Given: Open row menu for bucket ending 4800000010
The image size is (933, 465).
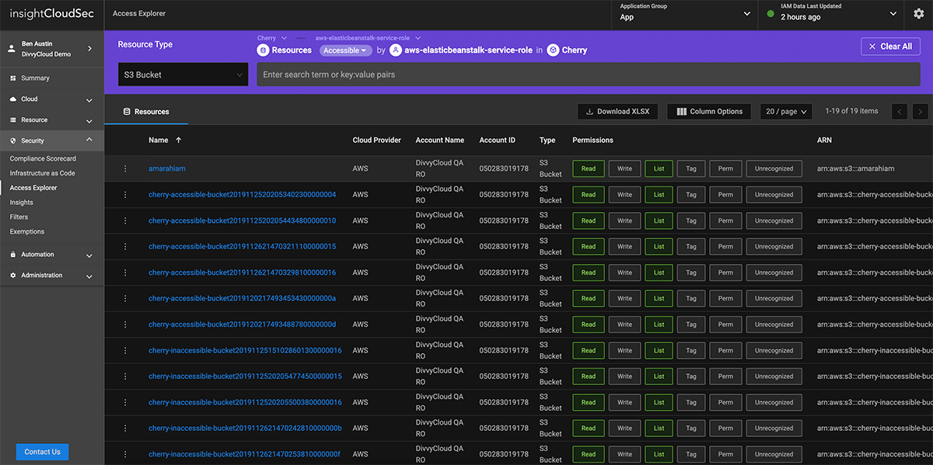Looking at the screenshot, I should pyautogui.click(x=125, y=220).
